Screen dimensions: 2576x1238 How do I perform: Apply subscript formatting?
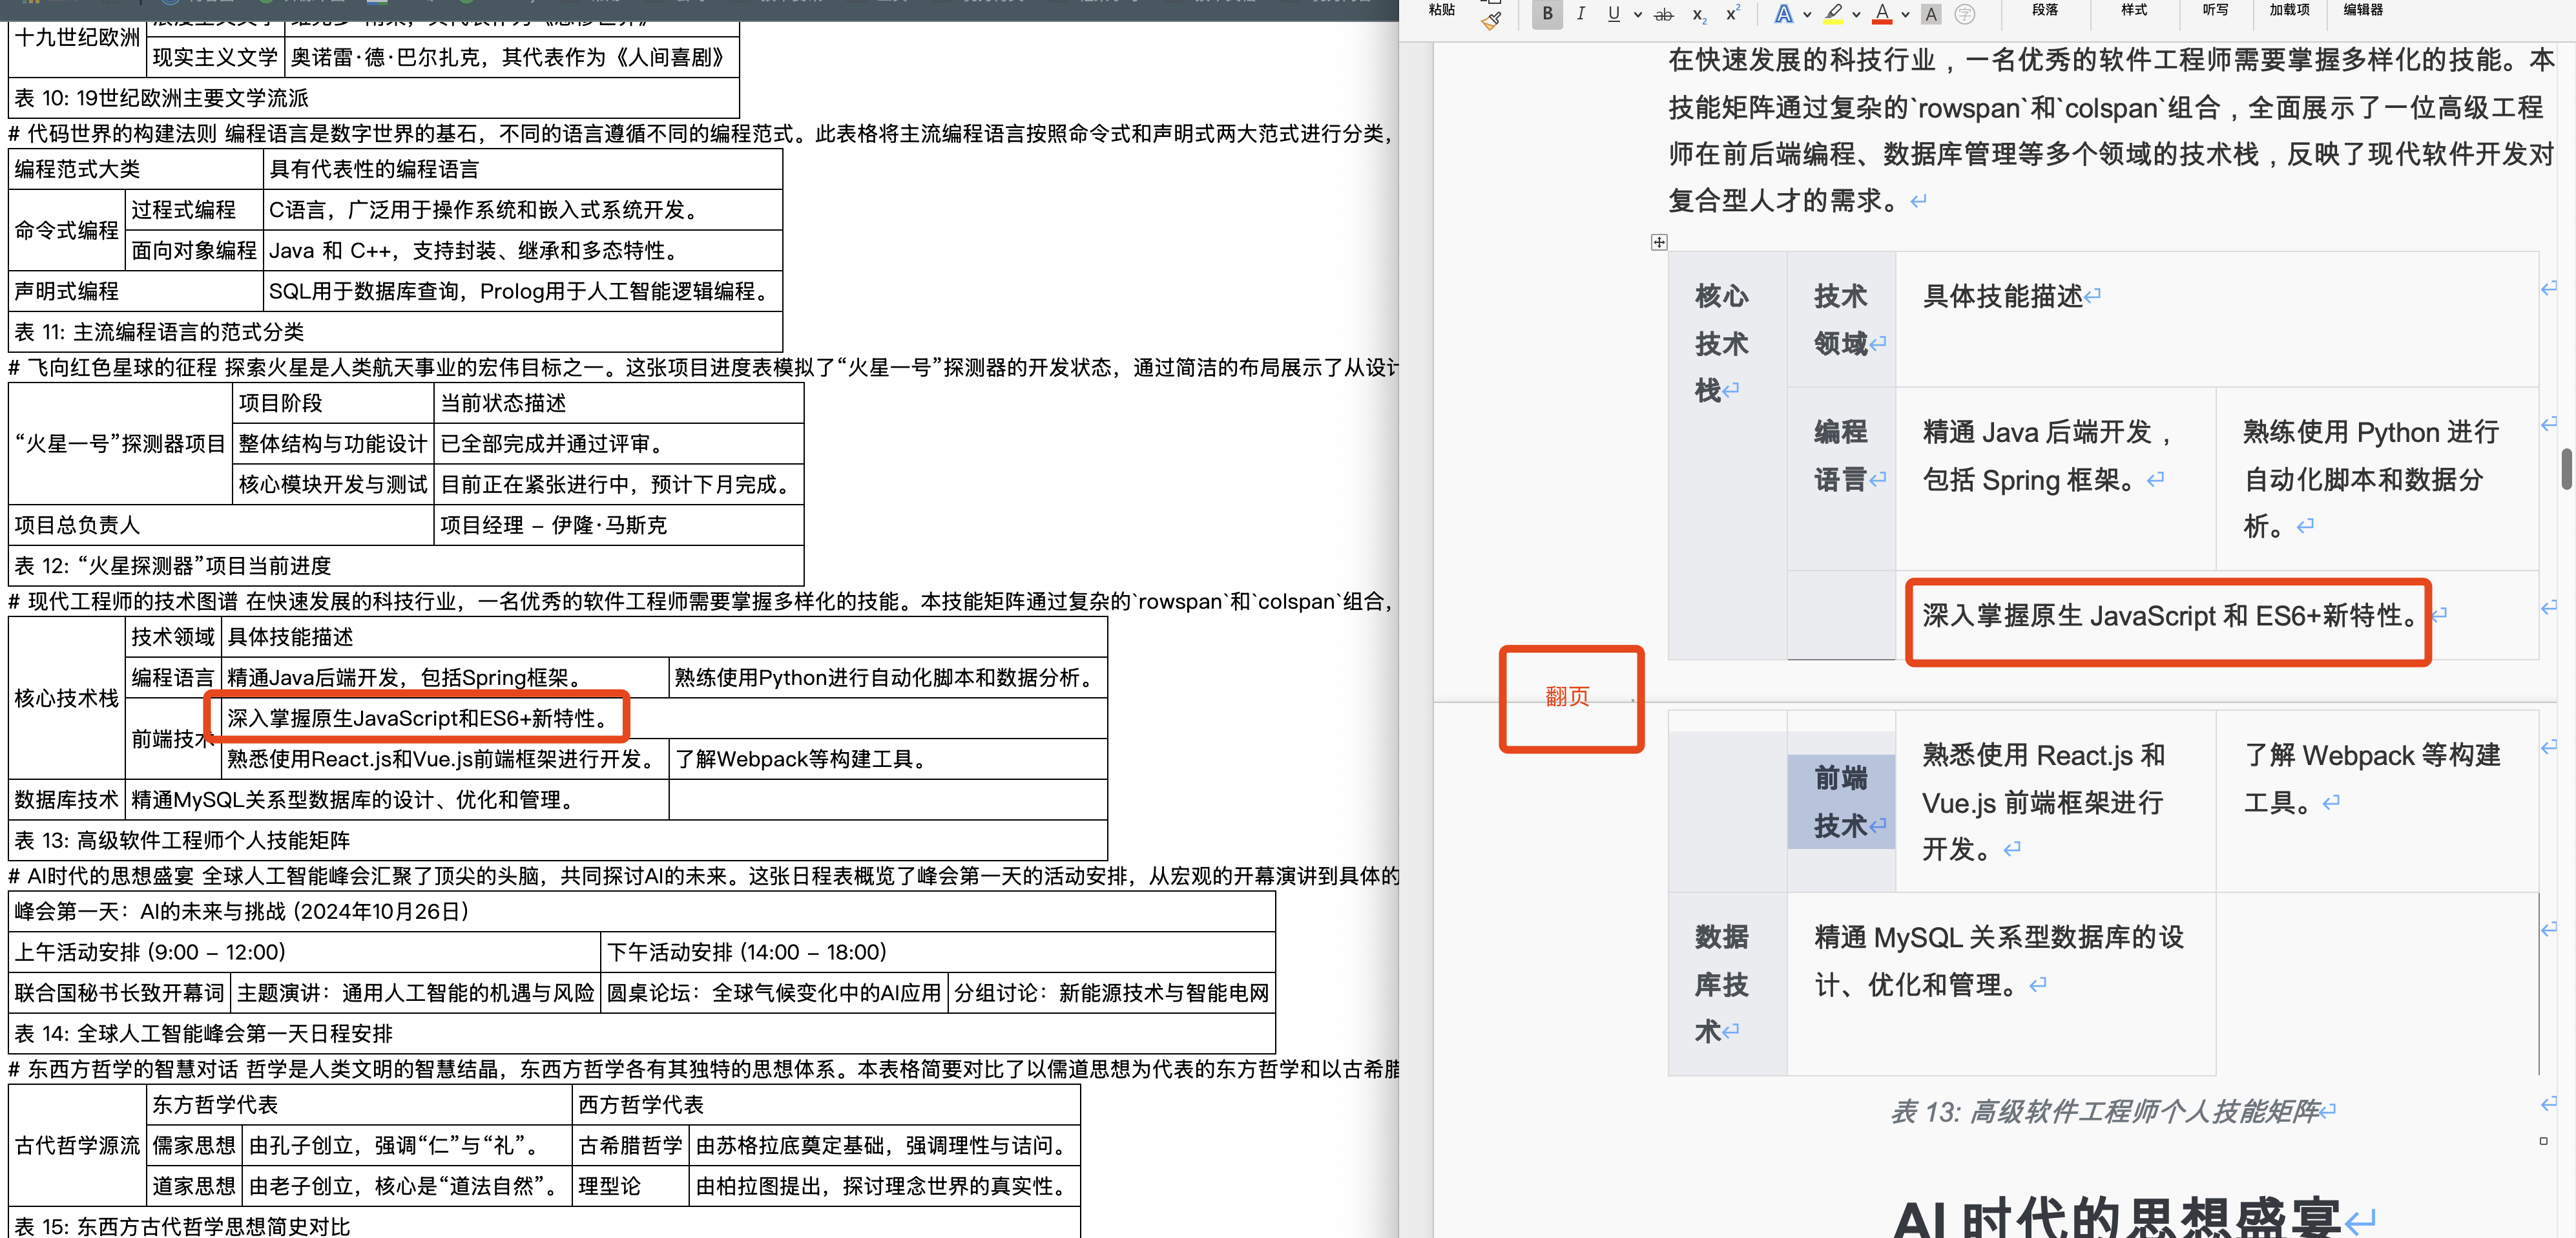[x=1698, y=14]
